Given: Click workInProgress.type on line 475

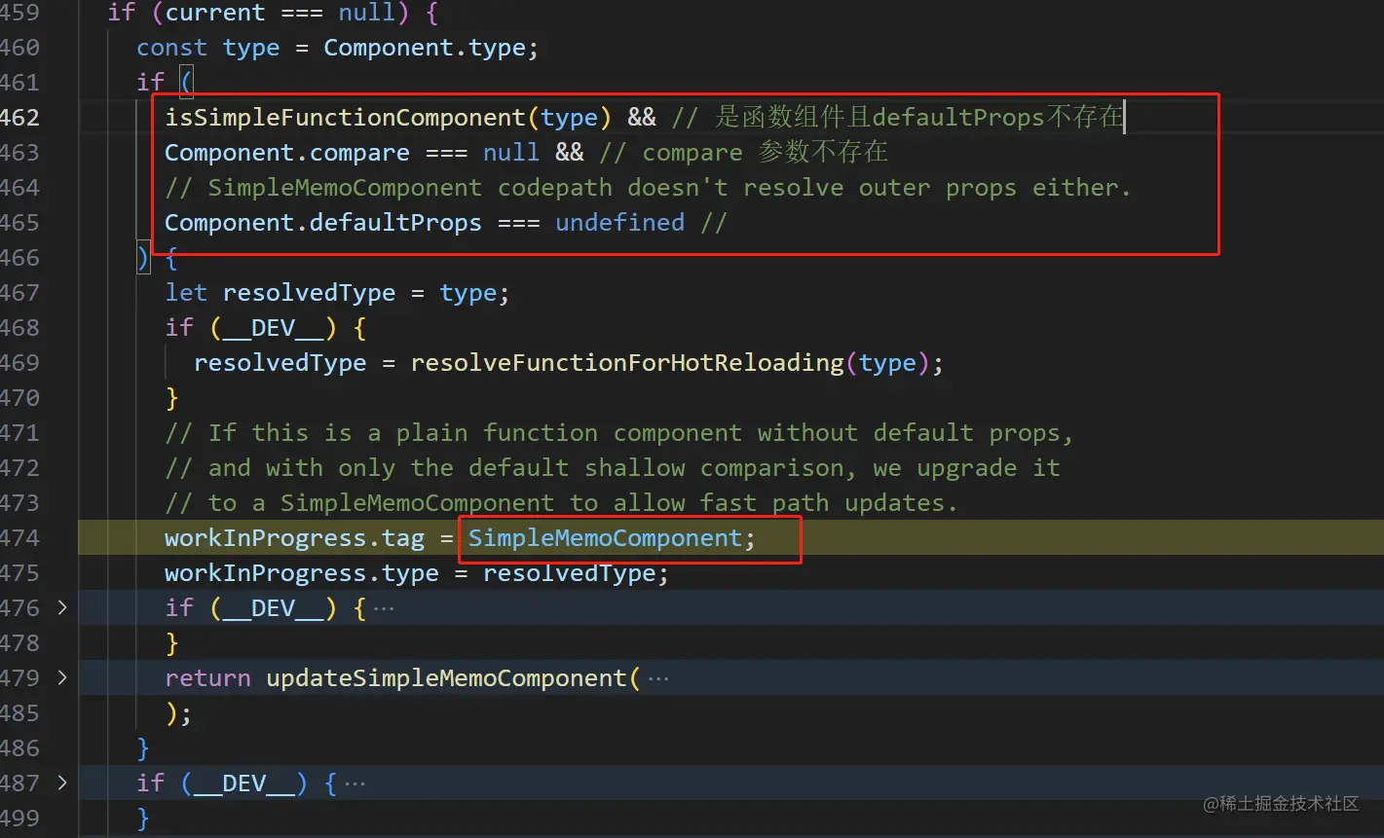Looking at the screenshot, I should (x=302, y=572).
